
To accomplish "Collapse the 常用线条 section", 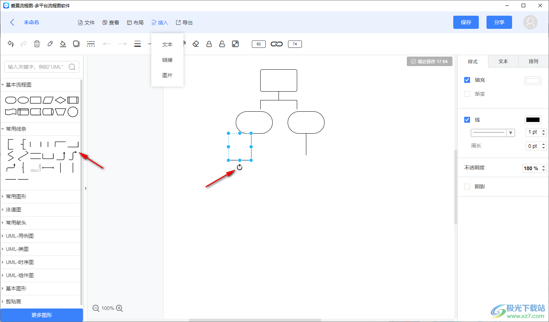I will tap(40, 129).
